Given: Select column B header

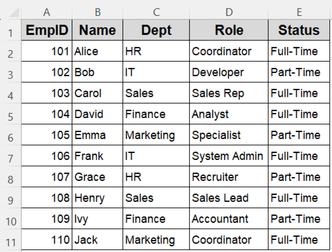Looking at the screenshot, I should coord(97,11).
